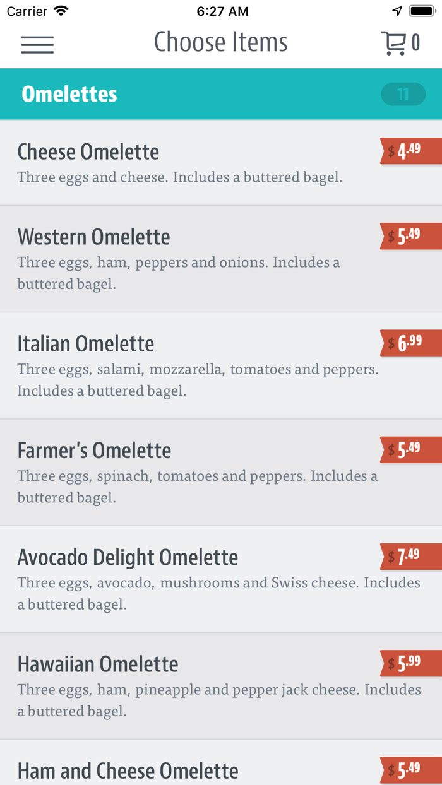This screenshot has height=785, width=442.
Task: Tap the Hawaiian Omelette $5.99 price tag
Action: tap(410, 663)
